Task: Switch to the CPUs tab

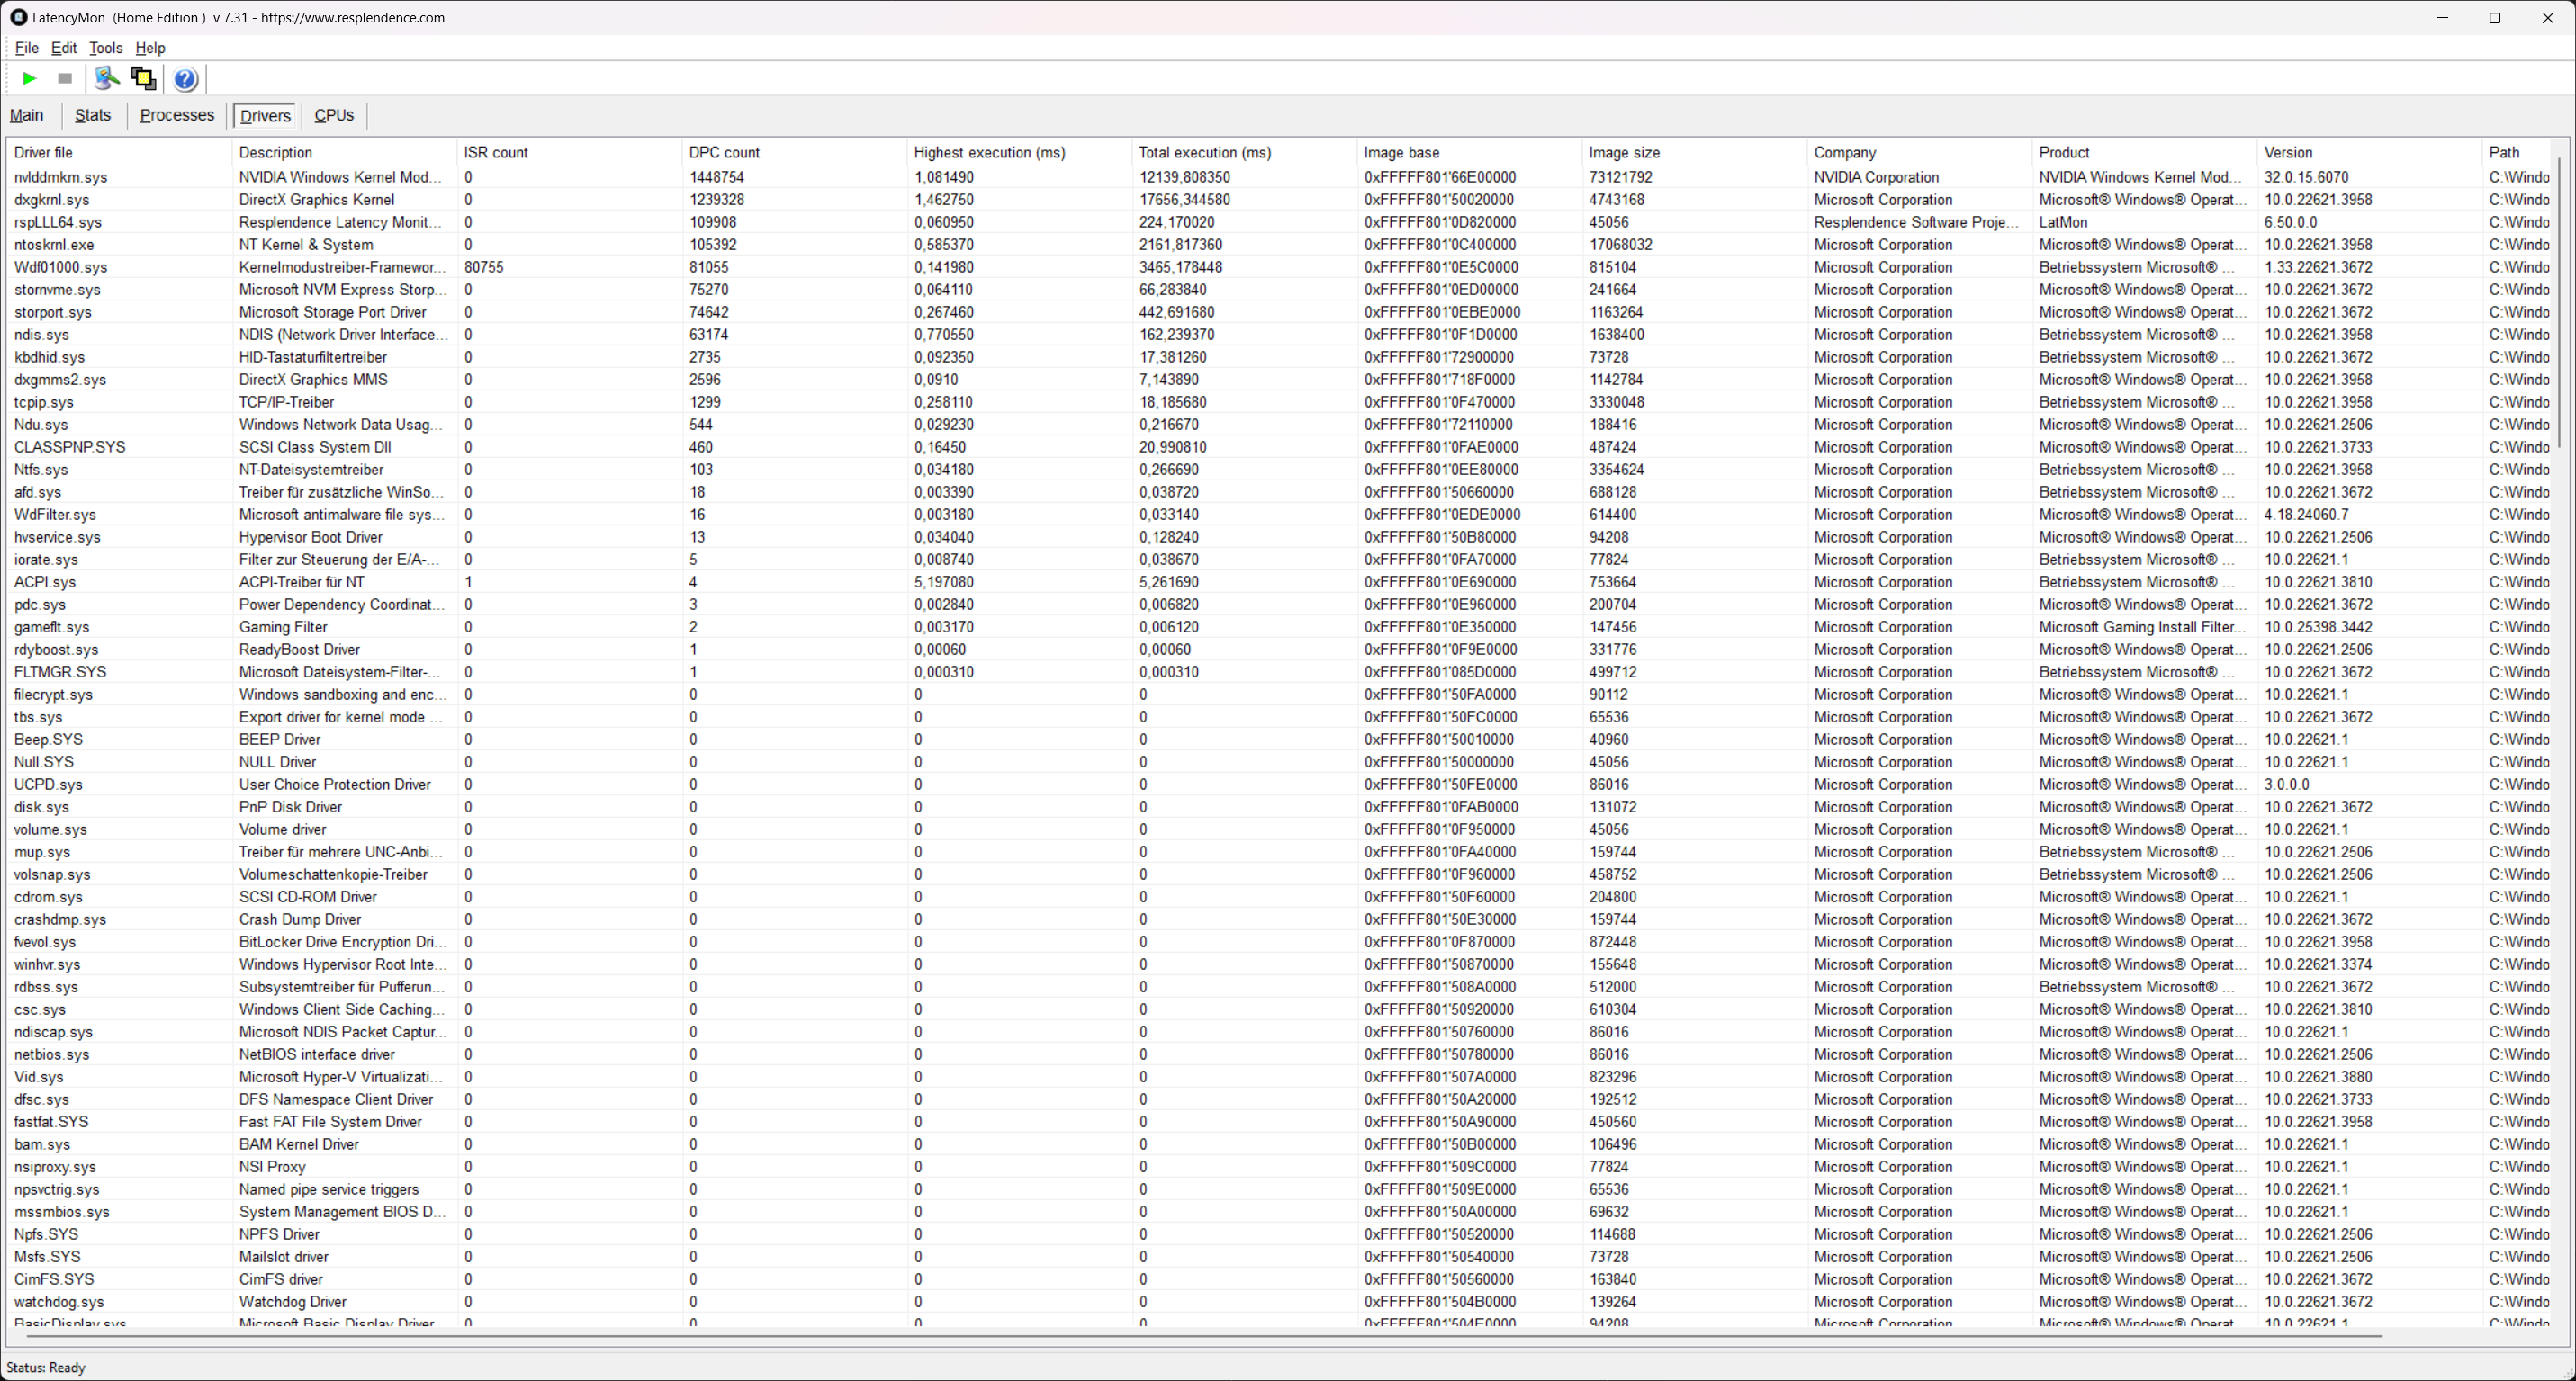Action: (x=333, y=115)
